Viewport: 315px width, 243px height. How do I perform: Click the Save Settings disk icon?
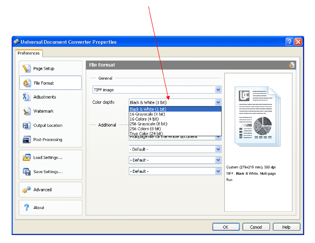point(26,172)
